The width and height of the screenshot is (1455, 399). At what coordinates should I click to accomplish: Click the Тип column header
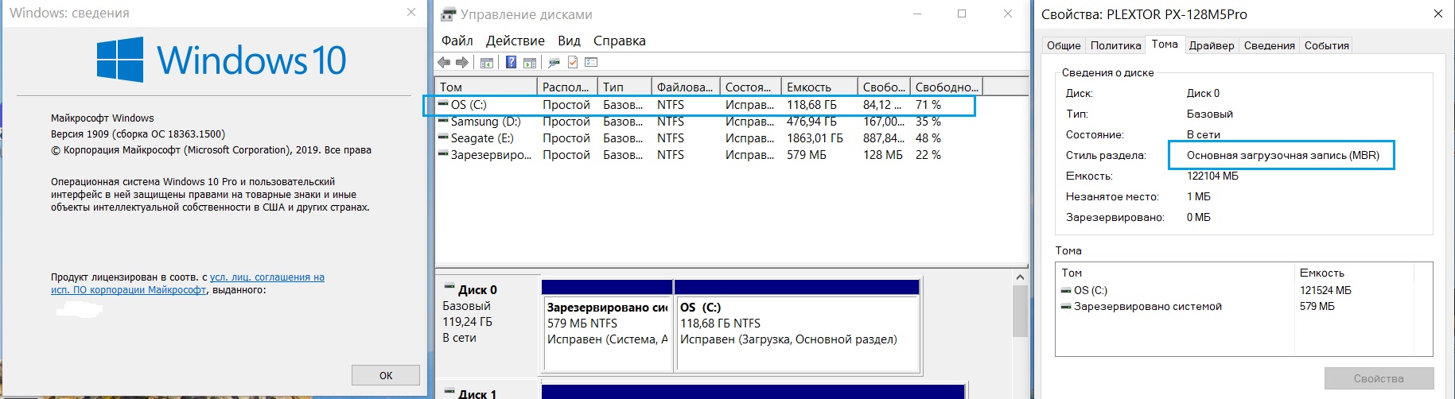[624, 87]
